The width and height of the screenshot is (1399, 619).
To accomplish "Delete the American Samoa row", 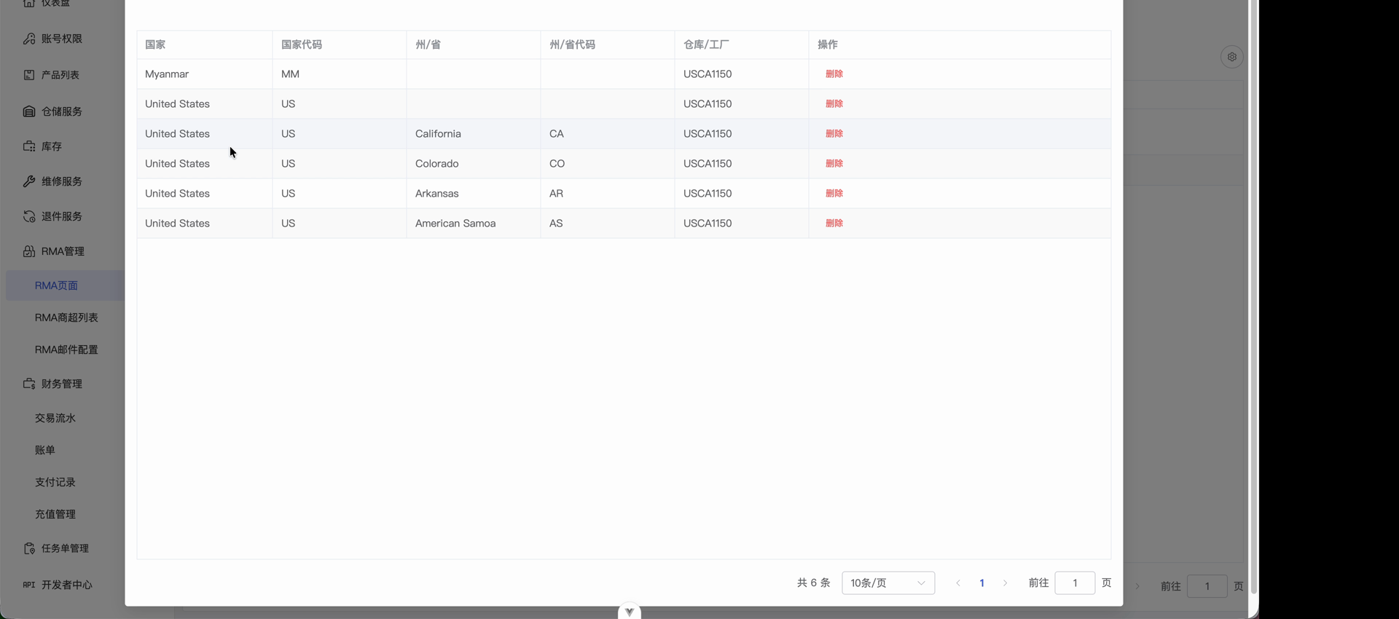I will point(834,224).
